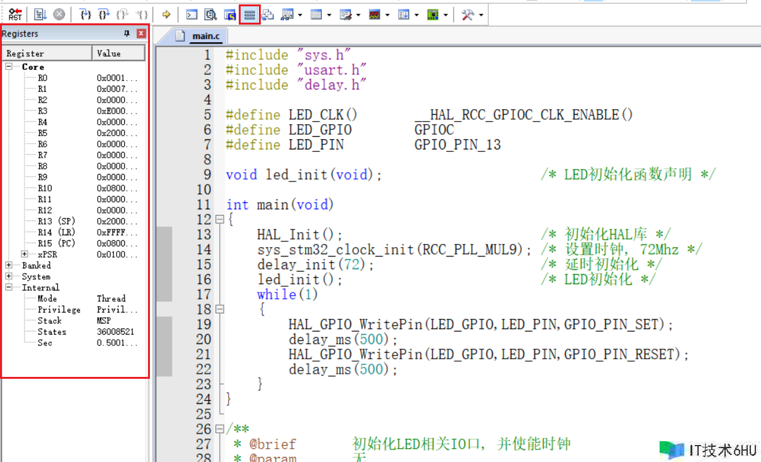This screenshot has width=761, height=462.
Task: Click the Run program icon
Action: pos(41,14)
